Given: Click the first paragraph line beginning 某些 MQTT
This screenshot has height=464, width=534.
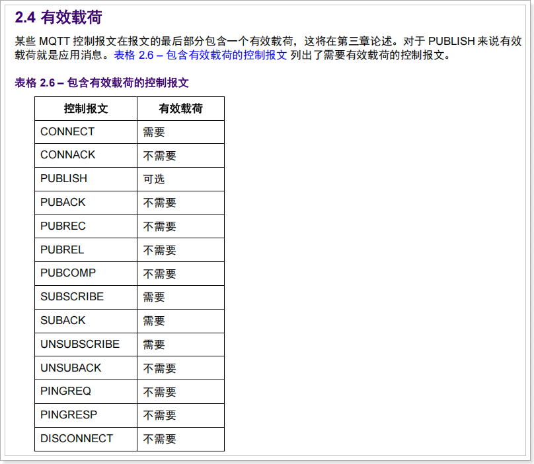Looking at the screenshot, I should pyautogui.click(x=268, y=41).
